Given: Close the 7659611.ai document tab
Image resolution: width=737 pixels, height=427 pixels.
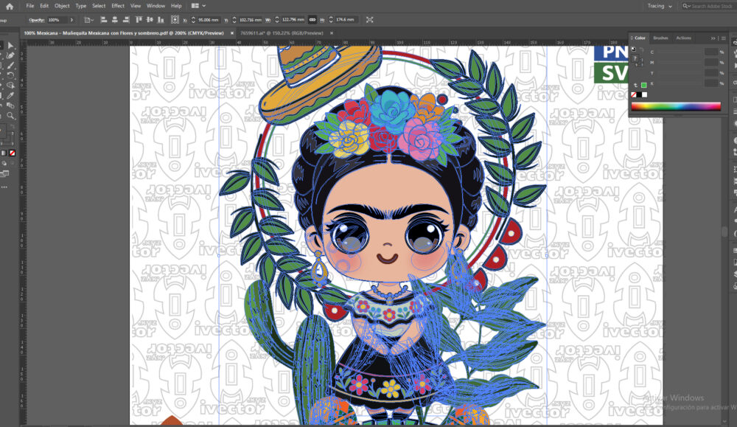Looking at the screenshot, I should [332, 33].
